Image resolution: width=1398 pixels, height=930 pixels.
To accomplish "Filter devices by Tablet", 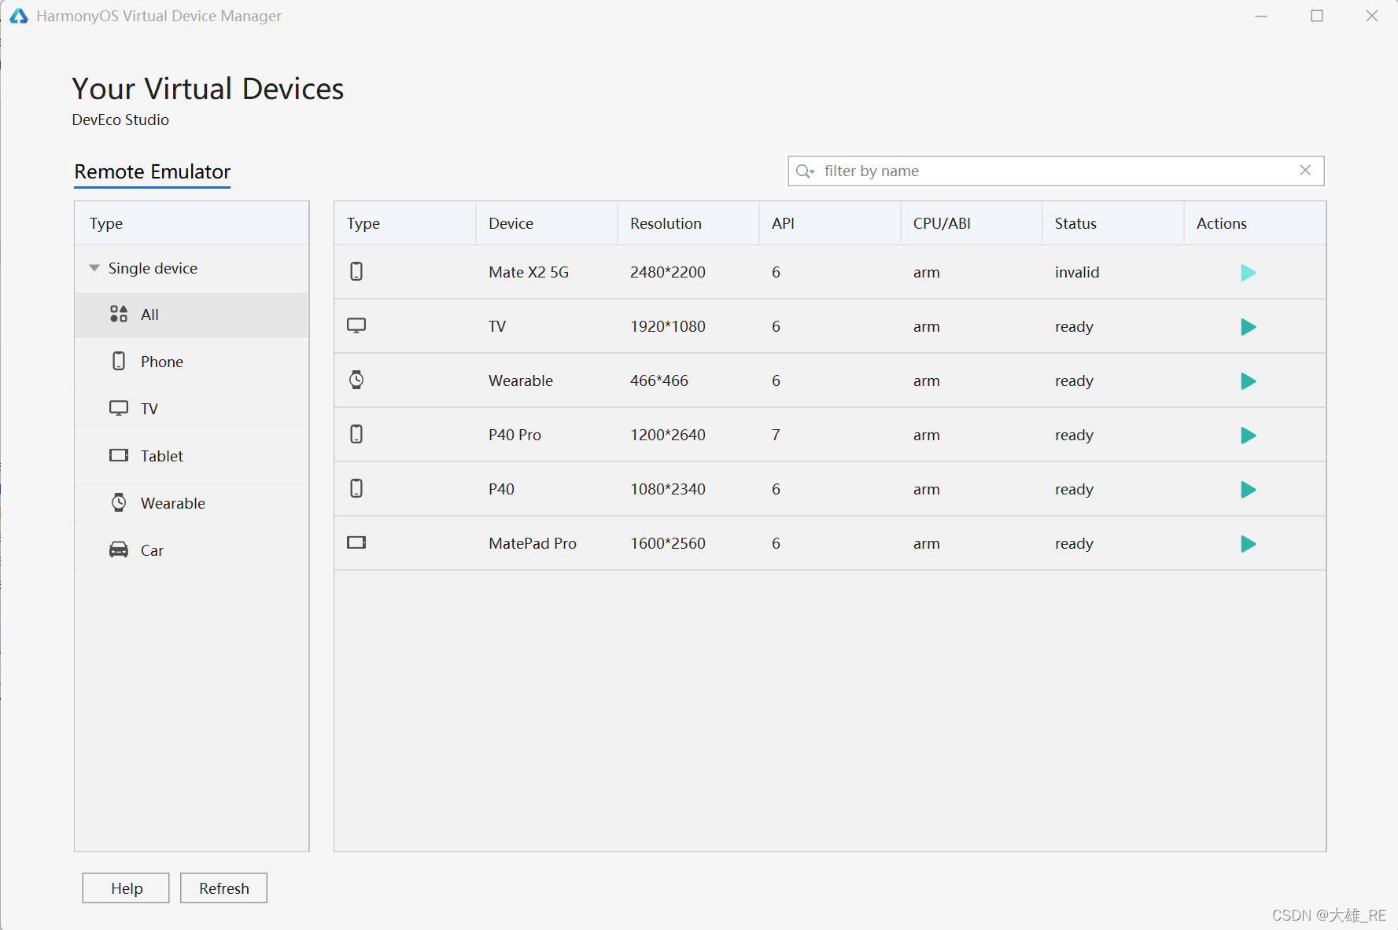I will [x=191, y=456].
